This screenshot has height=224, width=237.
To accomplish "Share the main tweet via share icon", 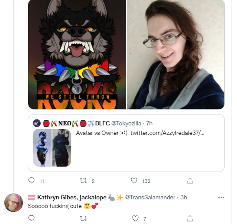I will pyautogui.click(x=190, y=181).
